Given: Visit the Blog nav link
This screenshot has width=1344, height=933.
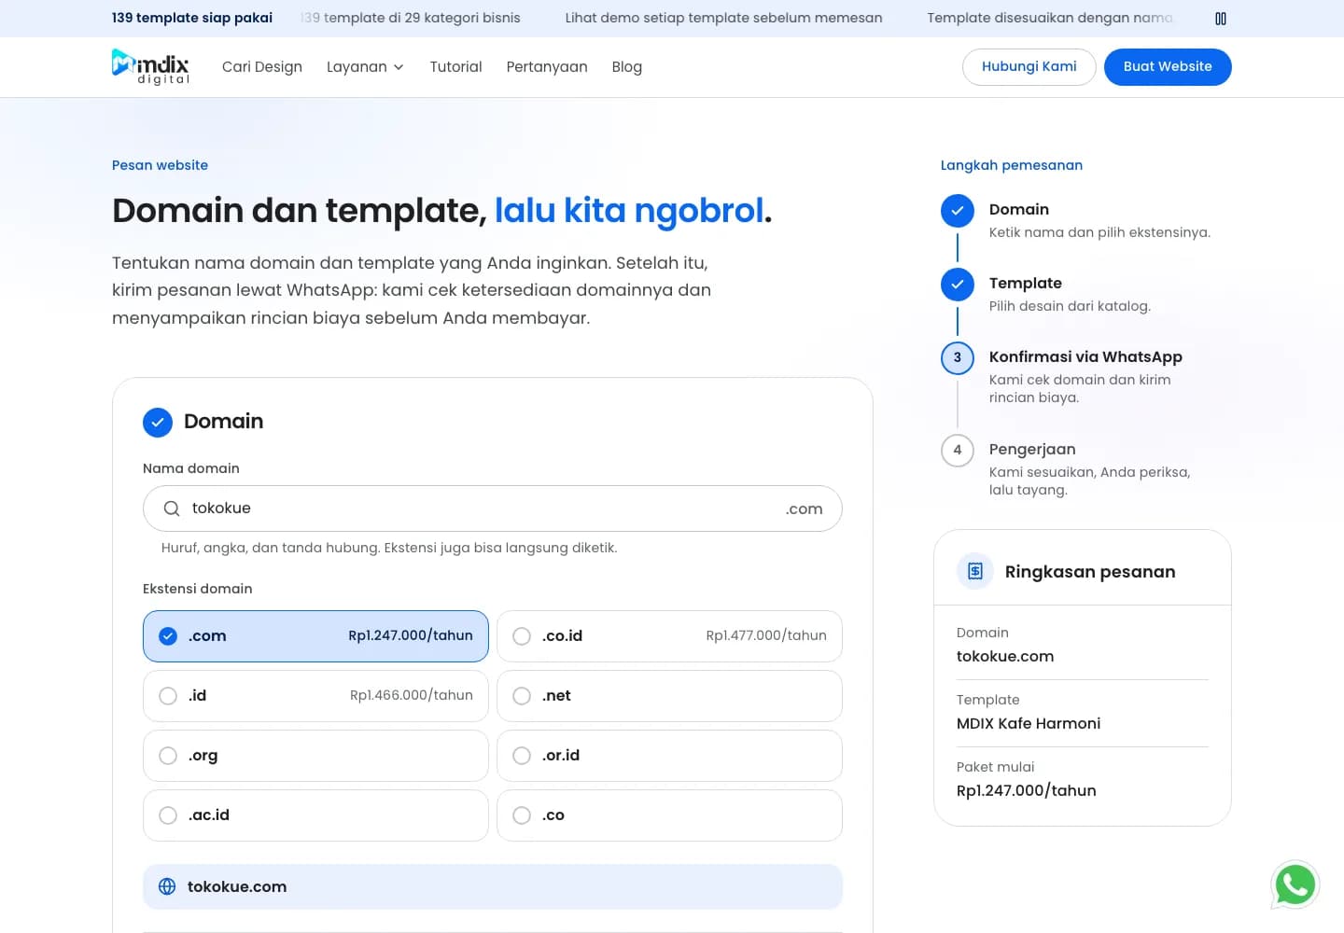Looking at the screenshot, I should coord(627,67).
